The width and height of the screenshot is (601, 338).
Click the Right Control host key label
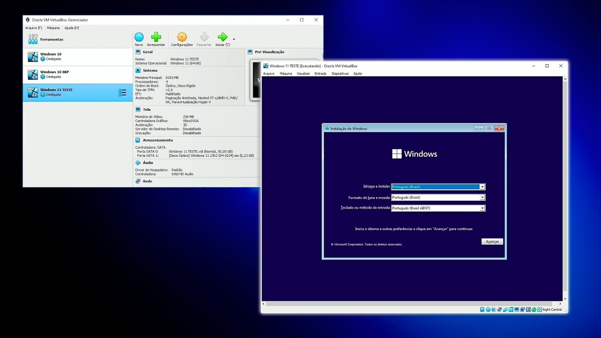pyautogui.click(x=552, y=309)
